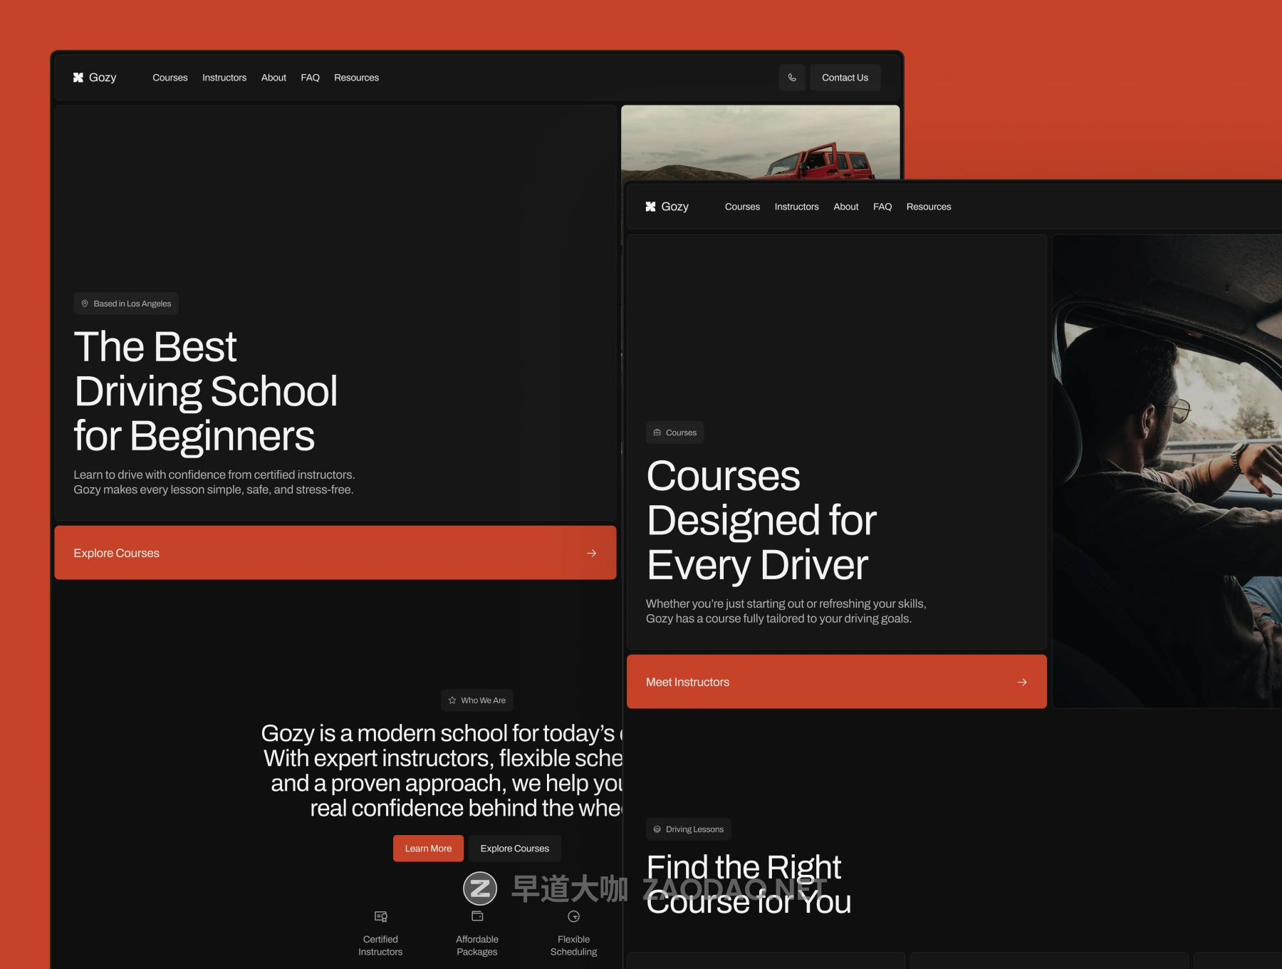This screenshot has height=969, width=1282.
Task: Click the phone icon button in header
Action: click(x=792, y=78)
